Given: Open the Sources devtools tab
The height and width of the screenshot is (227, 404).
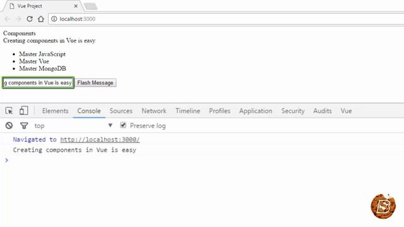Looking at the screenshot, I should [x=121, y=111].
